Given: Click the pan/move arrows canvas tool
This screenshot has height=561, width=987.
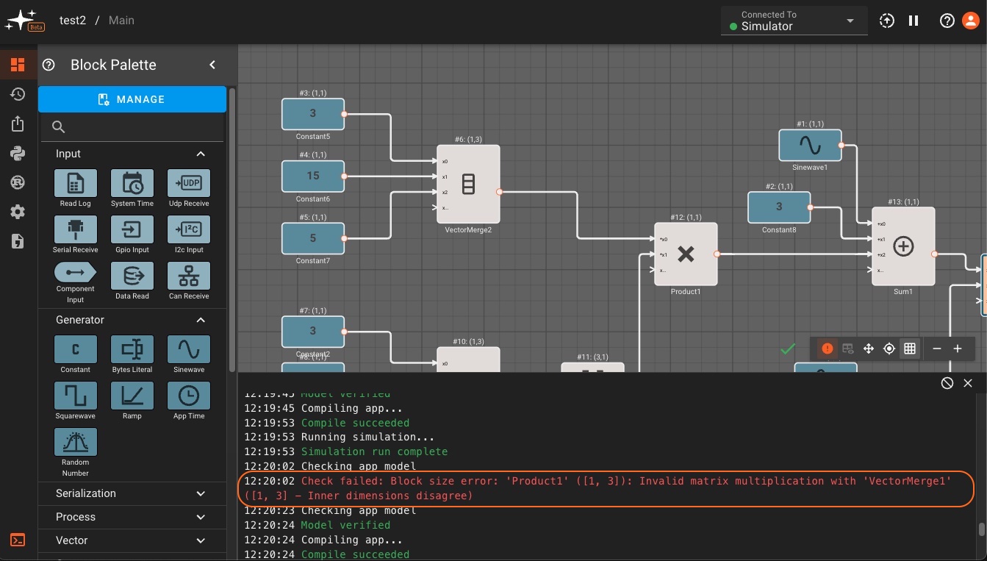Looking at the screenshot, I should click(x=869, y=349).
